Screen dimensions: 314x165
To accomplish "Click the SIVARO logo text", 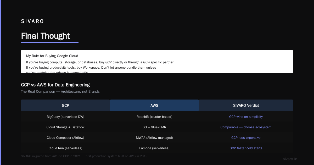I will pyautogui.click(x=32, y=21).
